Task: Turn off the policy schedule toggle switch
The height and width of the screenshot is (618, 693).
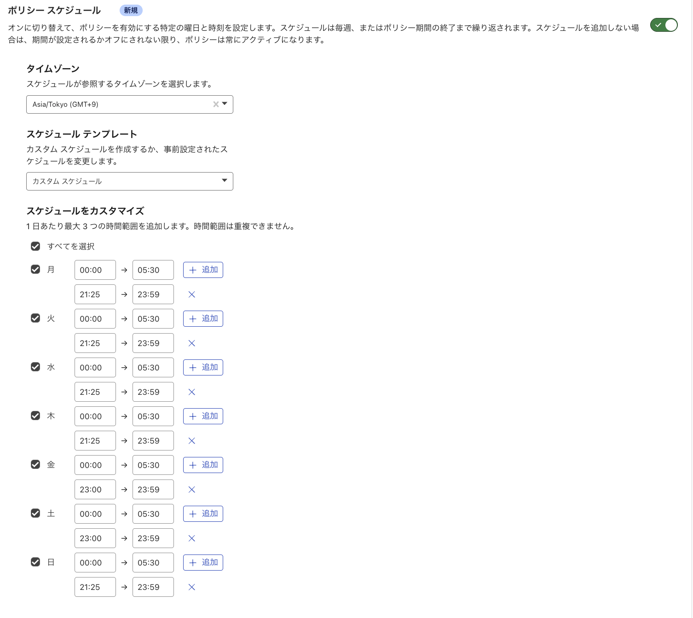Action: coord(663,25)
